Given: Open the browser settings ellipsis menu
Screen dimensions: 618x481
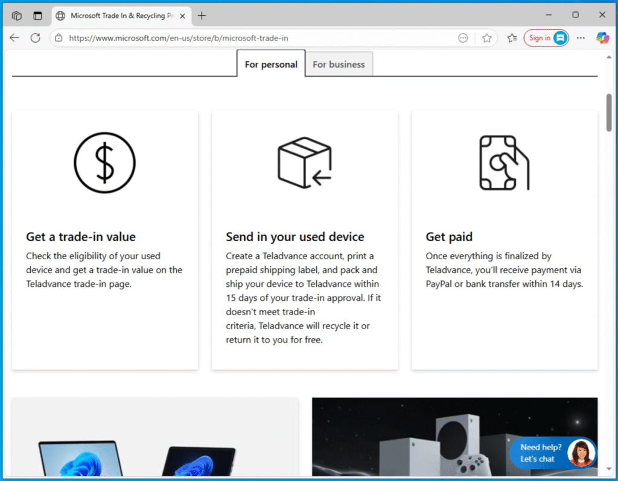Looking at the screenshot, I should click(581, 37).
